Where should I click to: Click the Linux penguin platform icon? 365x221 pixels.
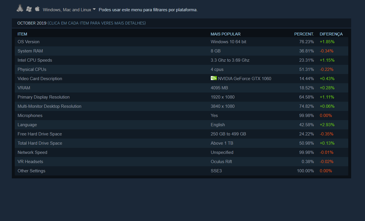click(20, 9)
